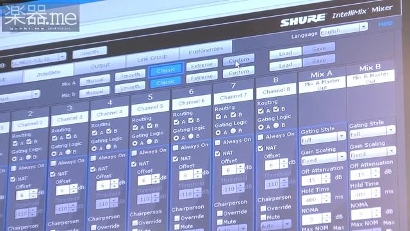Viewport: 410px width, 231px height.
Task: Toggle Channel 8 routing to B
Action: coord(276,110)
